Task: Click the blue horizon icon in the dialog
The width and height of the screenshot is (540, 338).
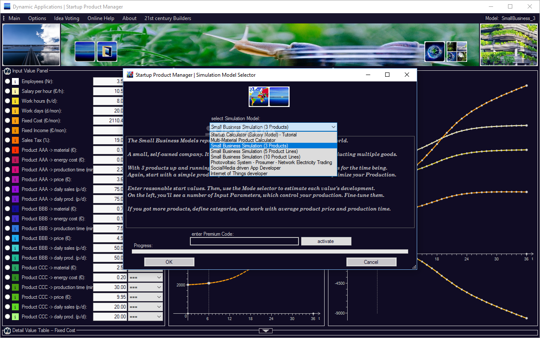Action: coord(279,97)
